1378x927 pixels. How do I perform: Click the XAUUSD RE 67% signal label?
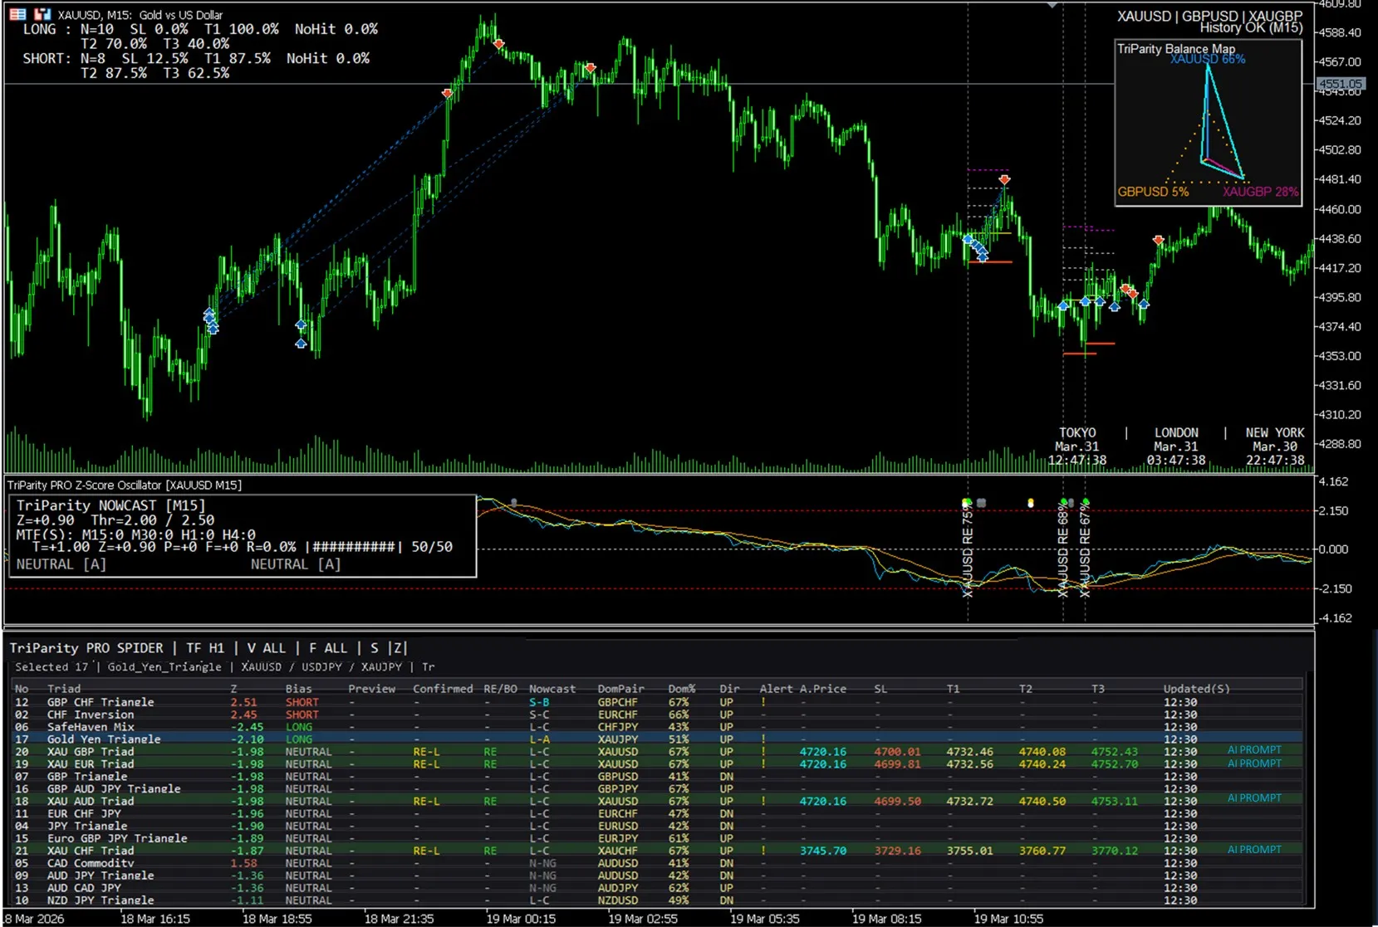pyautogui.click(x=1085, y=552)
